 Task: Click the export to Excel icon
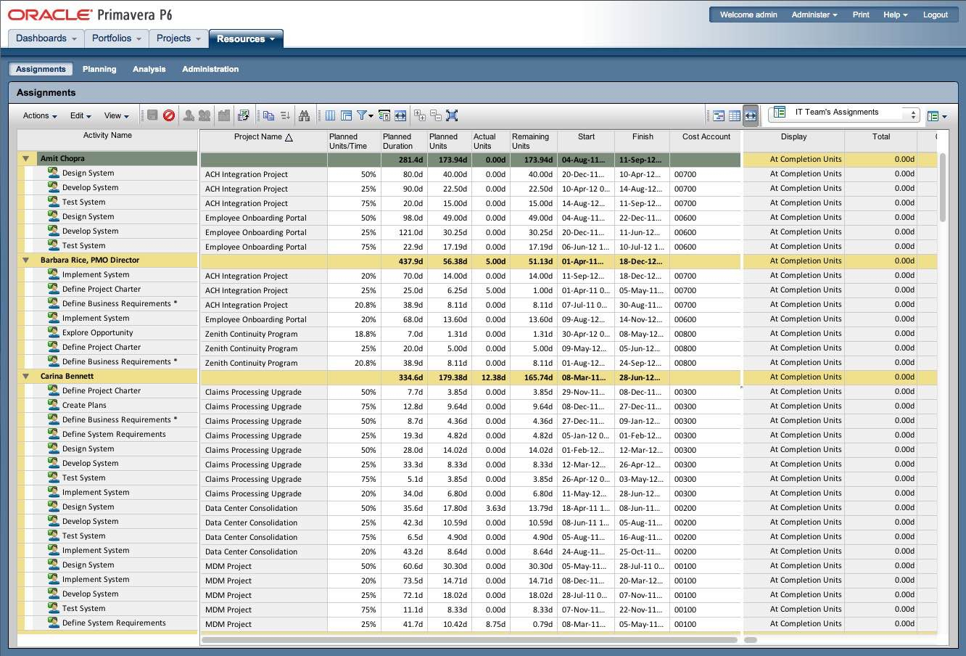tap(243, 115)
